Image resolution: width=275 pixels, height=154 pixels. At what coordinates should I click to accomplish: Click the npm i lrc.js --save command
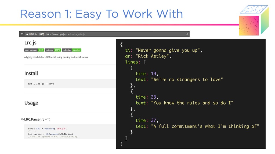[x=41, y=84]
